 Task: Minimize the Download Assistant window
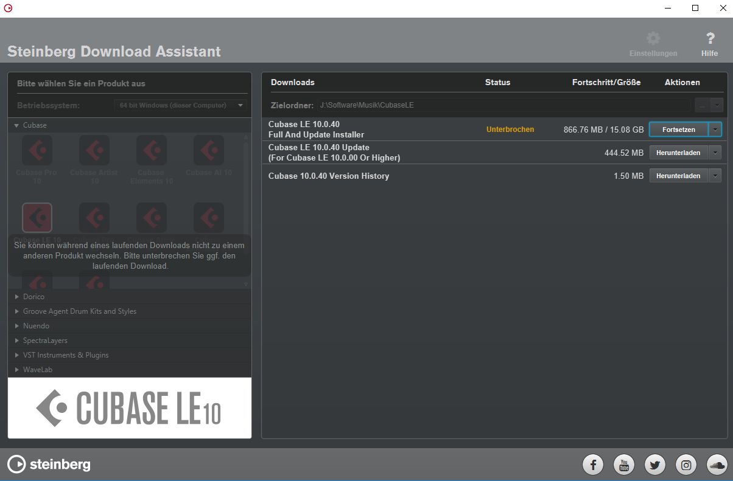pyautogui.click(x=668, y=9)
